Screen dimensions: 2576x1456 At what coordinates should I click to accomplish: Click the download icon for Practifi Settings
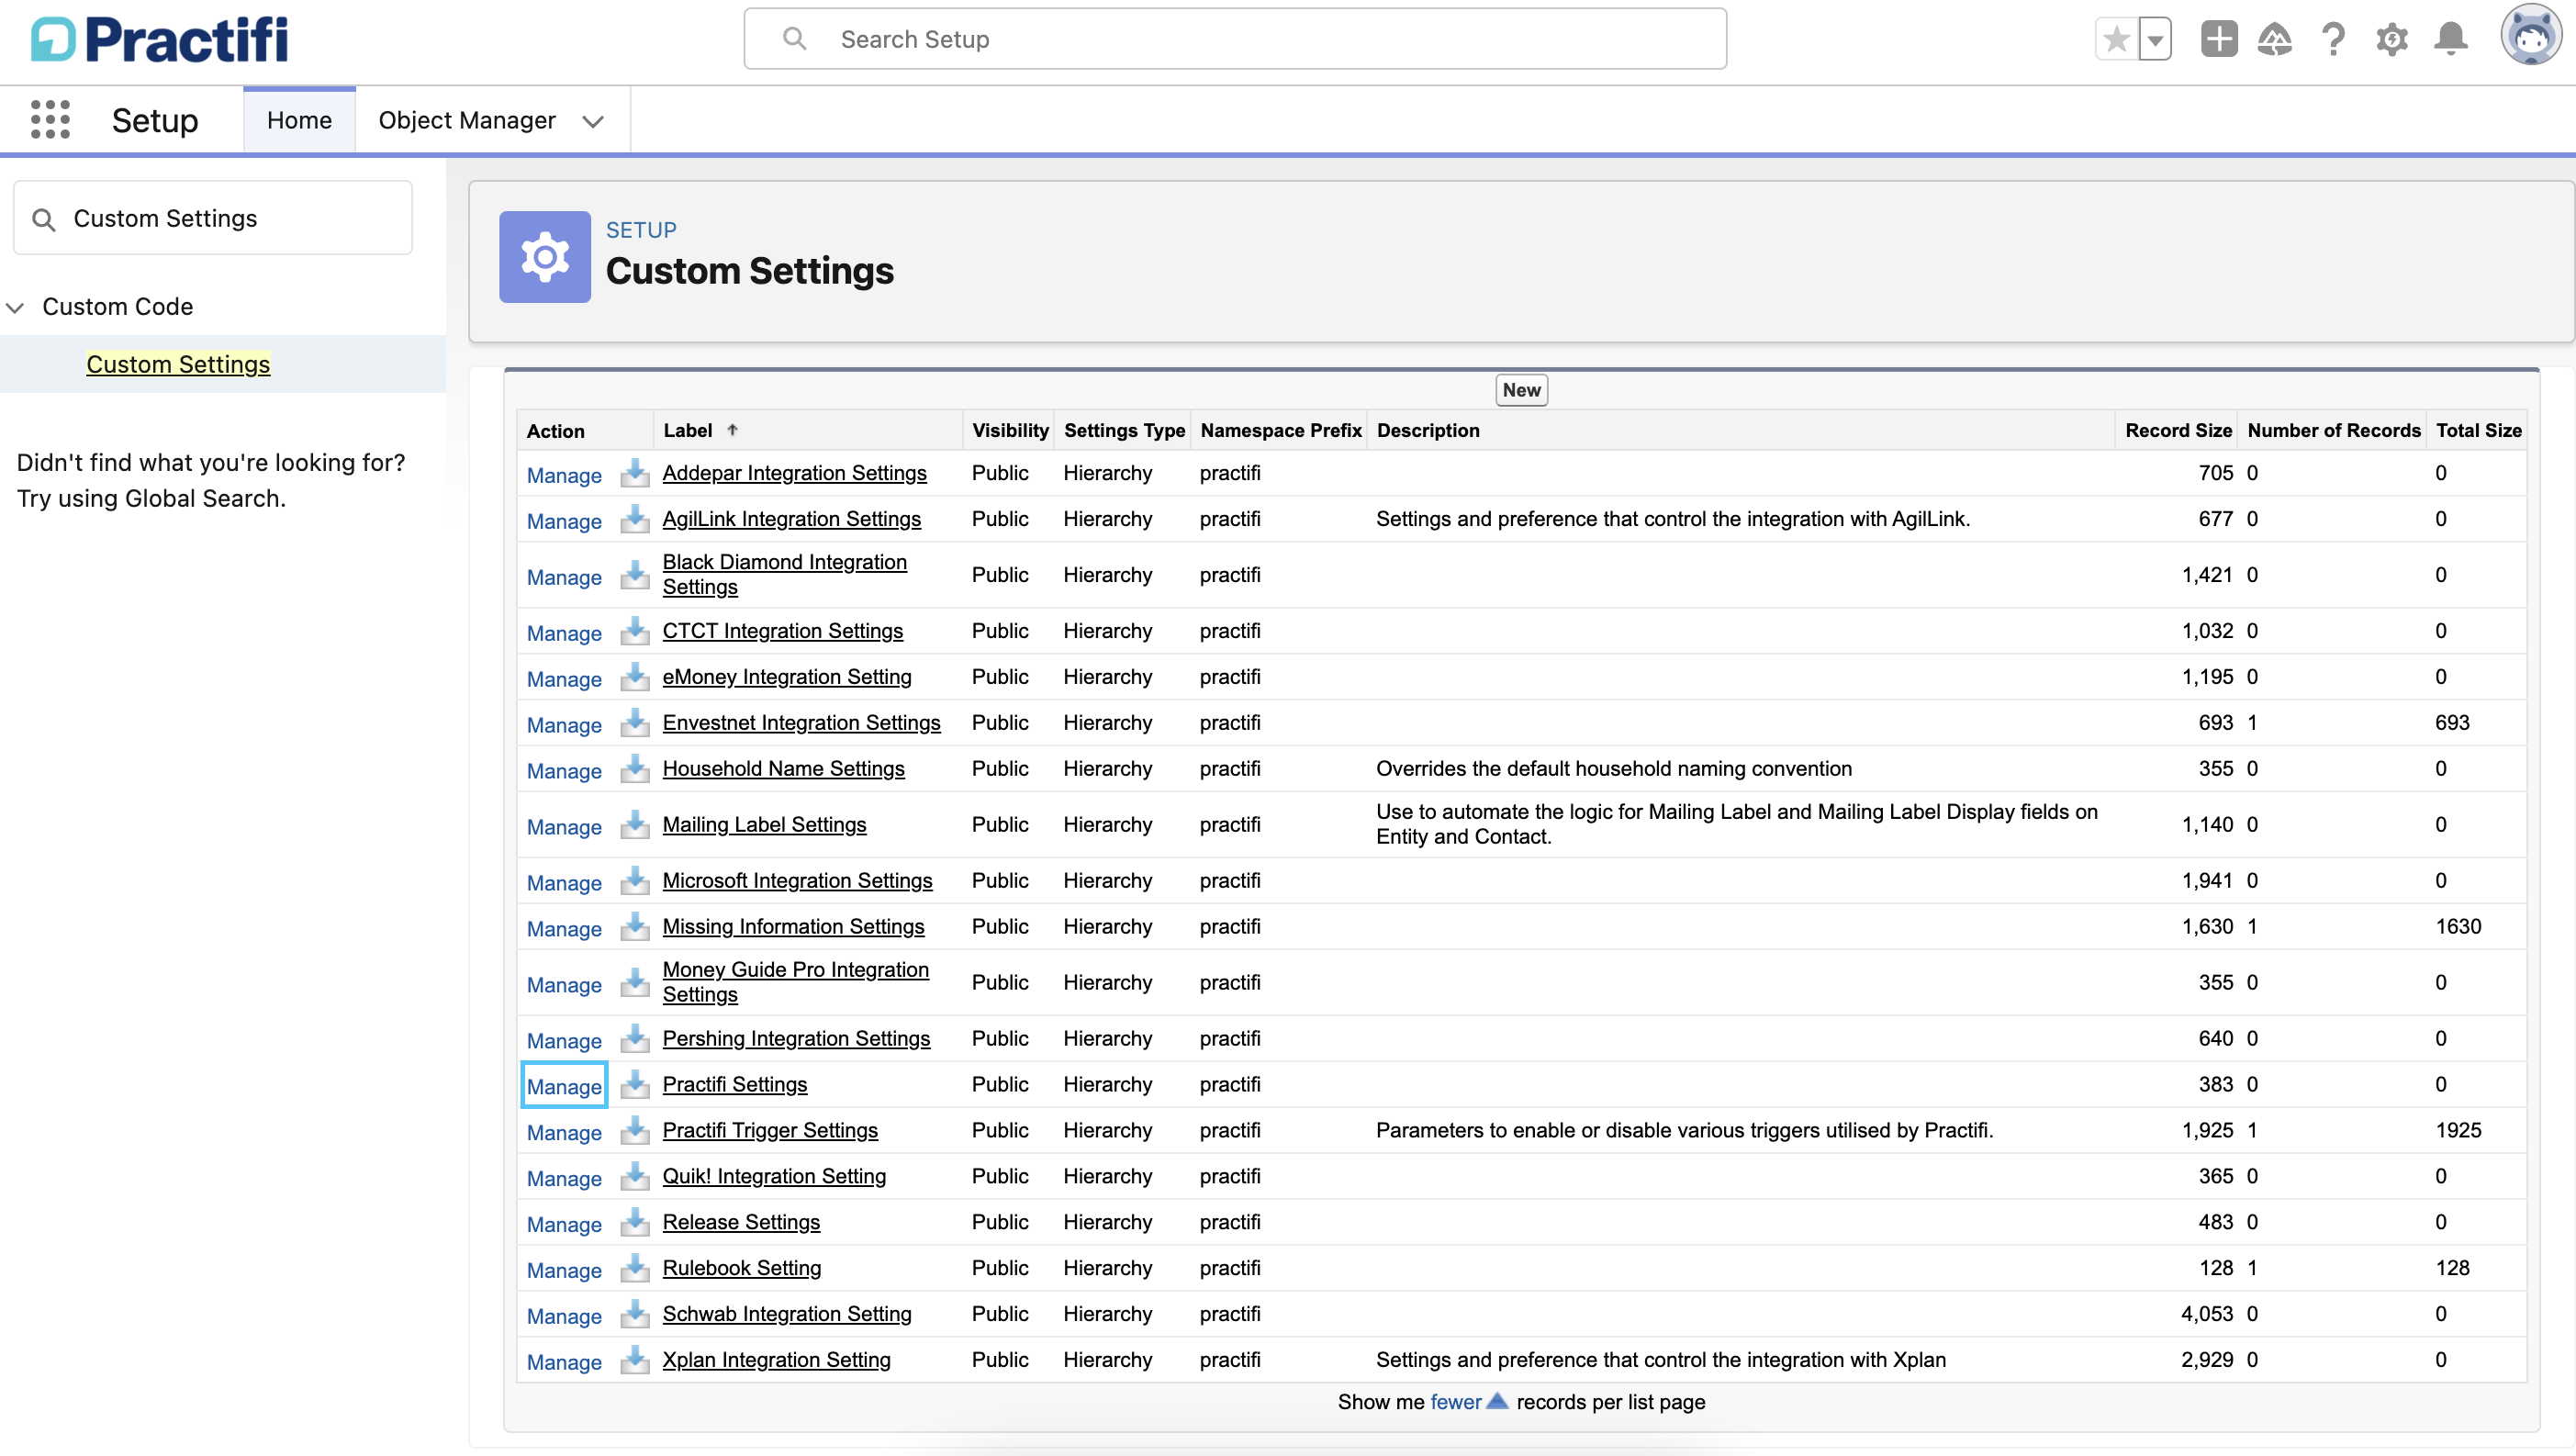coord(634,1085)
